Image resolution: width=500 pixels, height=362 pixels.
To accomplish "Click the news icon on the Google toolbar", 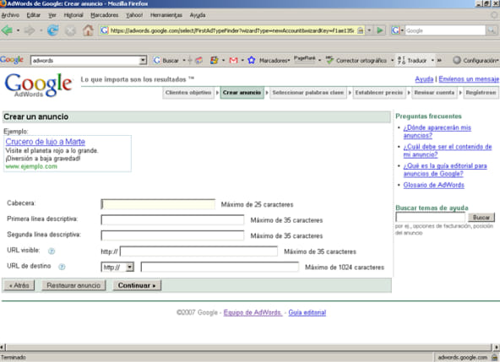I will tap(199, 60).
